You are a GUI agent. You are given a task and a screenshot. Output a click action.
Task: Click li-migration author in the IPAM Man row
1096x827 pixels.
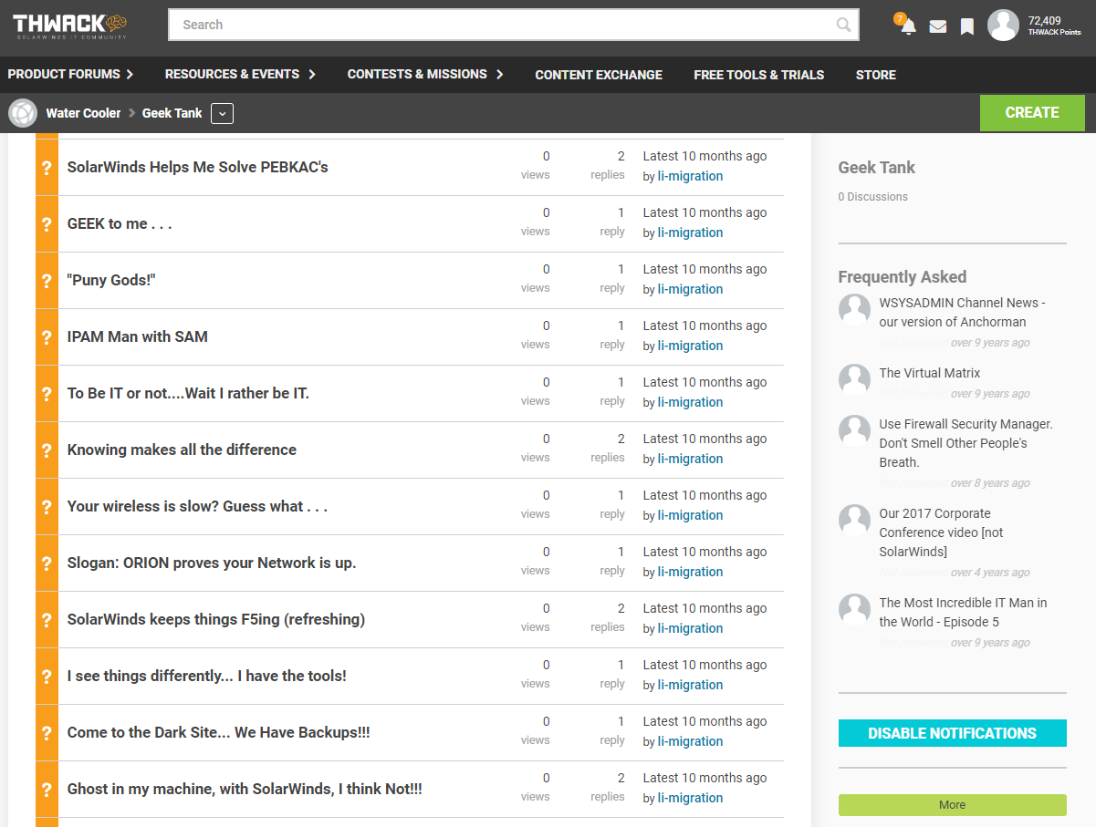point(690,346)
